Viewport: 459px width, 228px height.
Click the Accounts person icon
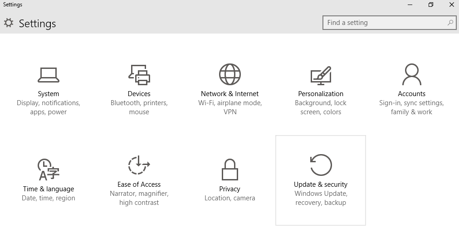tap(411, 74)
